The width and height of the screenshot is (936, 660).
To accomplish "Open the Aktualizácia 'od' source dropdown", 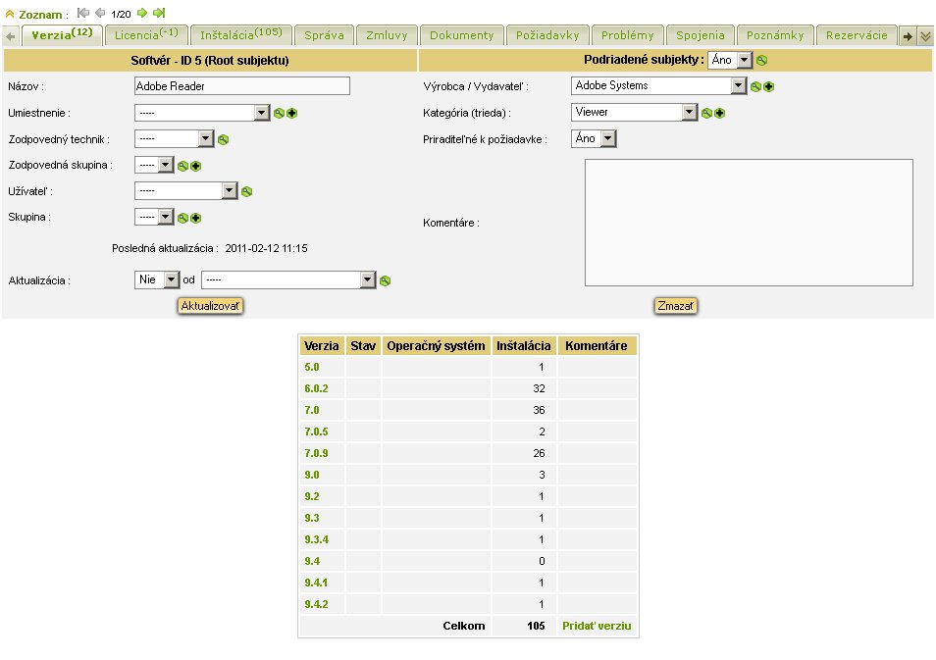I will pyautogui.click(x=288, y=279).
